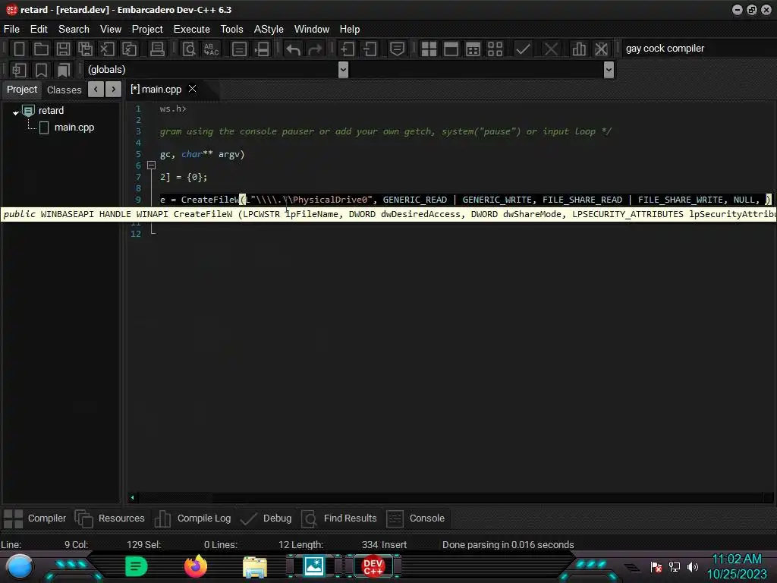Open the Compile Log bottom tab
777x583 pixels.
193,518
